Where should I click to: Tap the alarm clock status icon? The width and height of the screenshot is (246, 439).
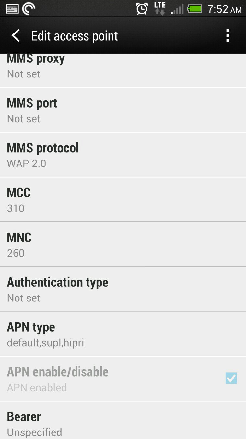tap(142, 8)
